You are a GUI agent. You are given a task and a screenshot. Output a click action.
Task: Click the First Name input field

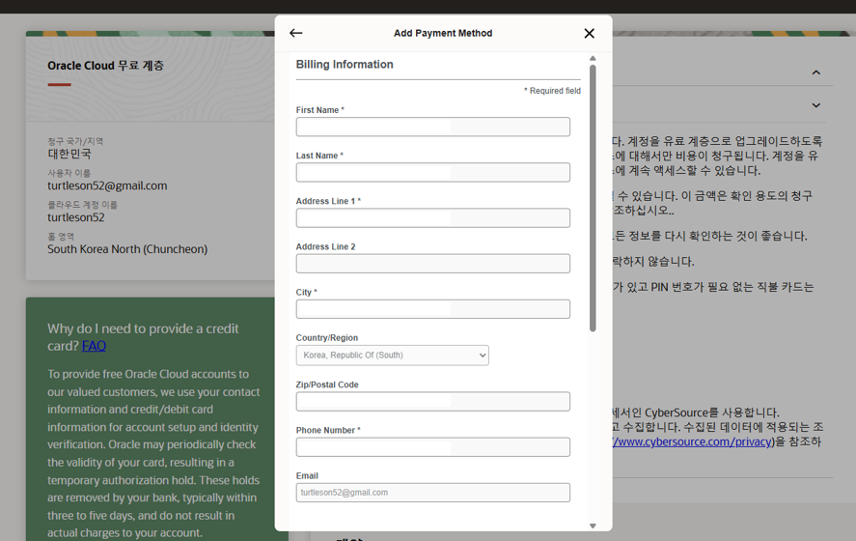(x=433, y=127)
